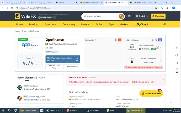Click the customer service headset sidebar icon
The width and height of the screenshot is (181, 113).
click(x=177, y=55)
